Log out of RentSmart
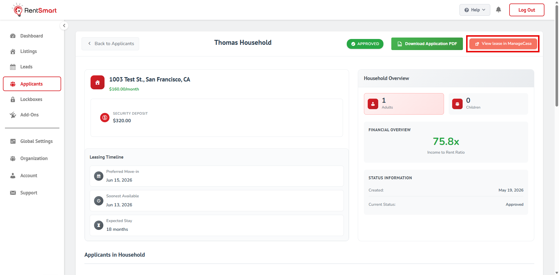 tap(526, 10)
